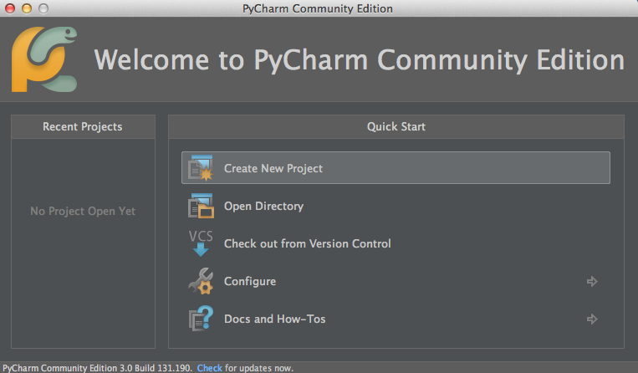Minimize the window with the yellow button

[26, 8]
